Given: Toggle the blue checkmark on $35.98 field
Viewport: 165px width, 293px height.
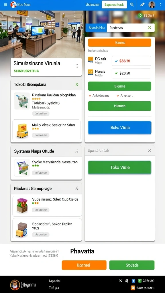Looking at the screenshot, I should 116,61.
